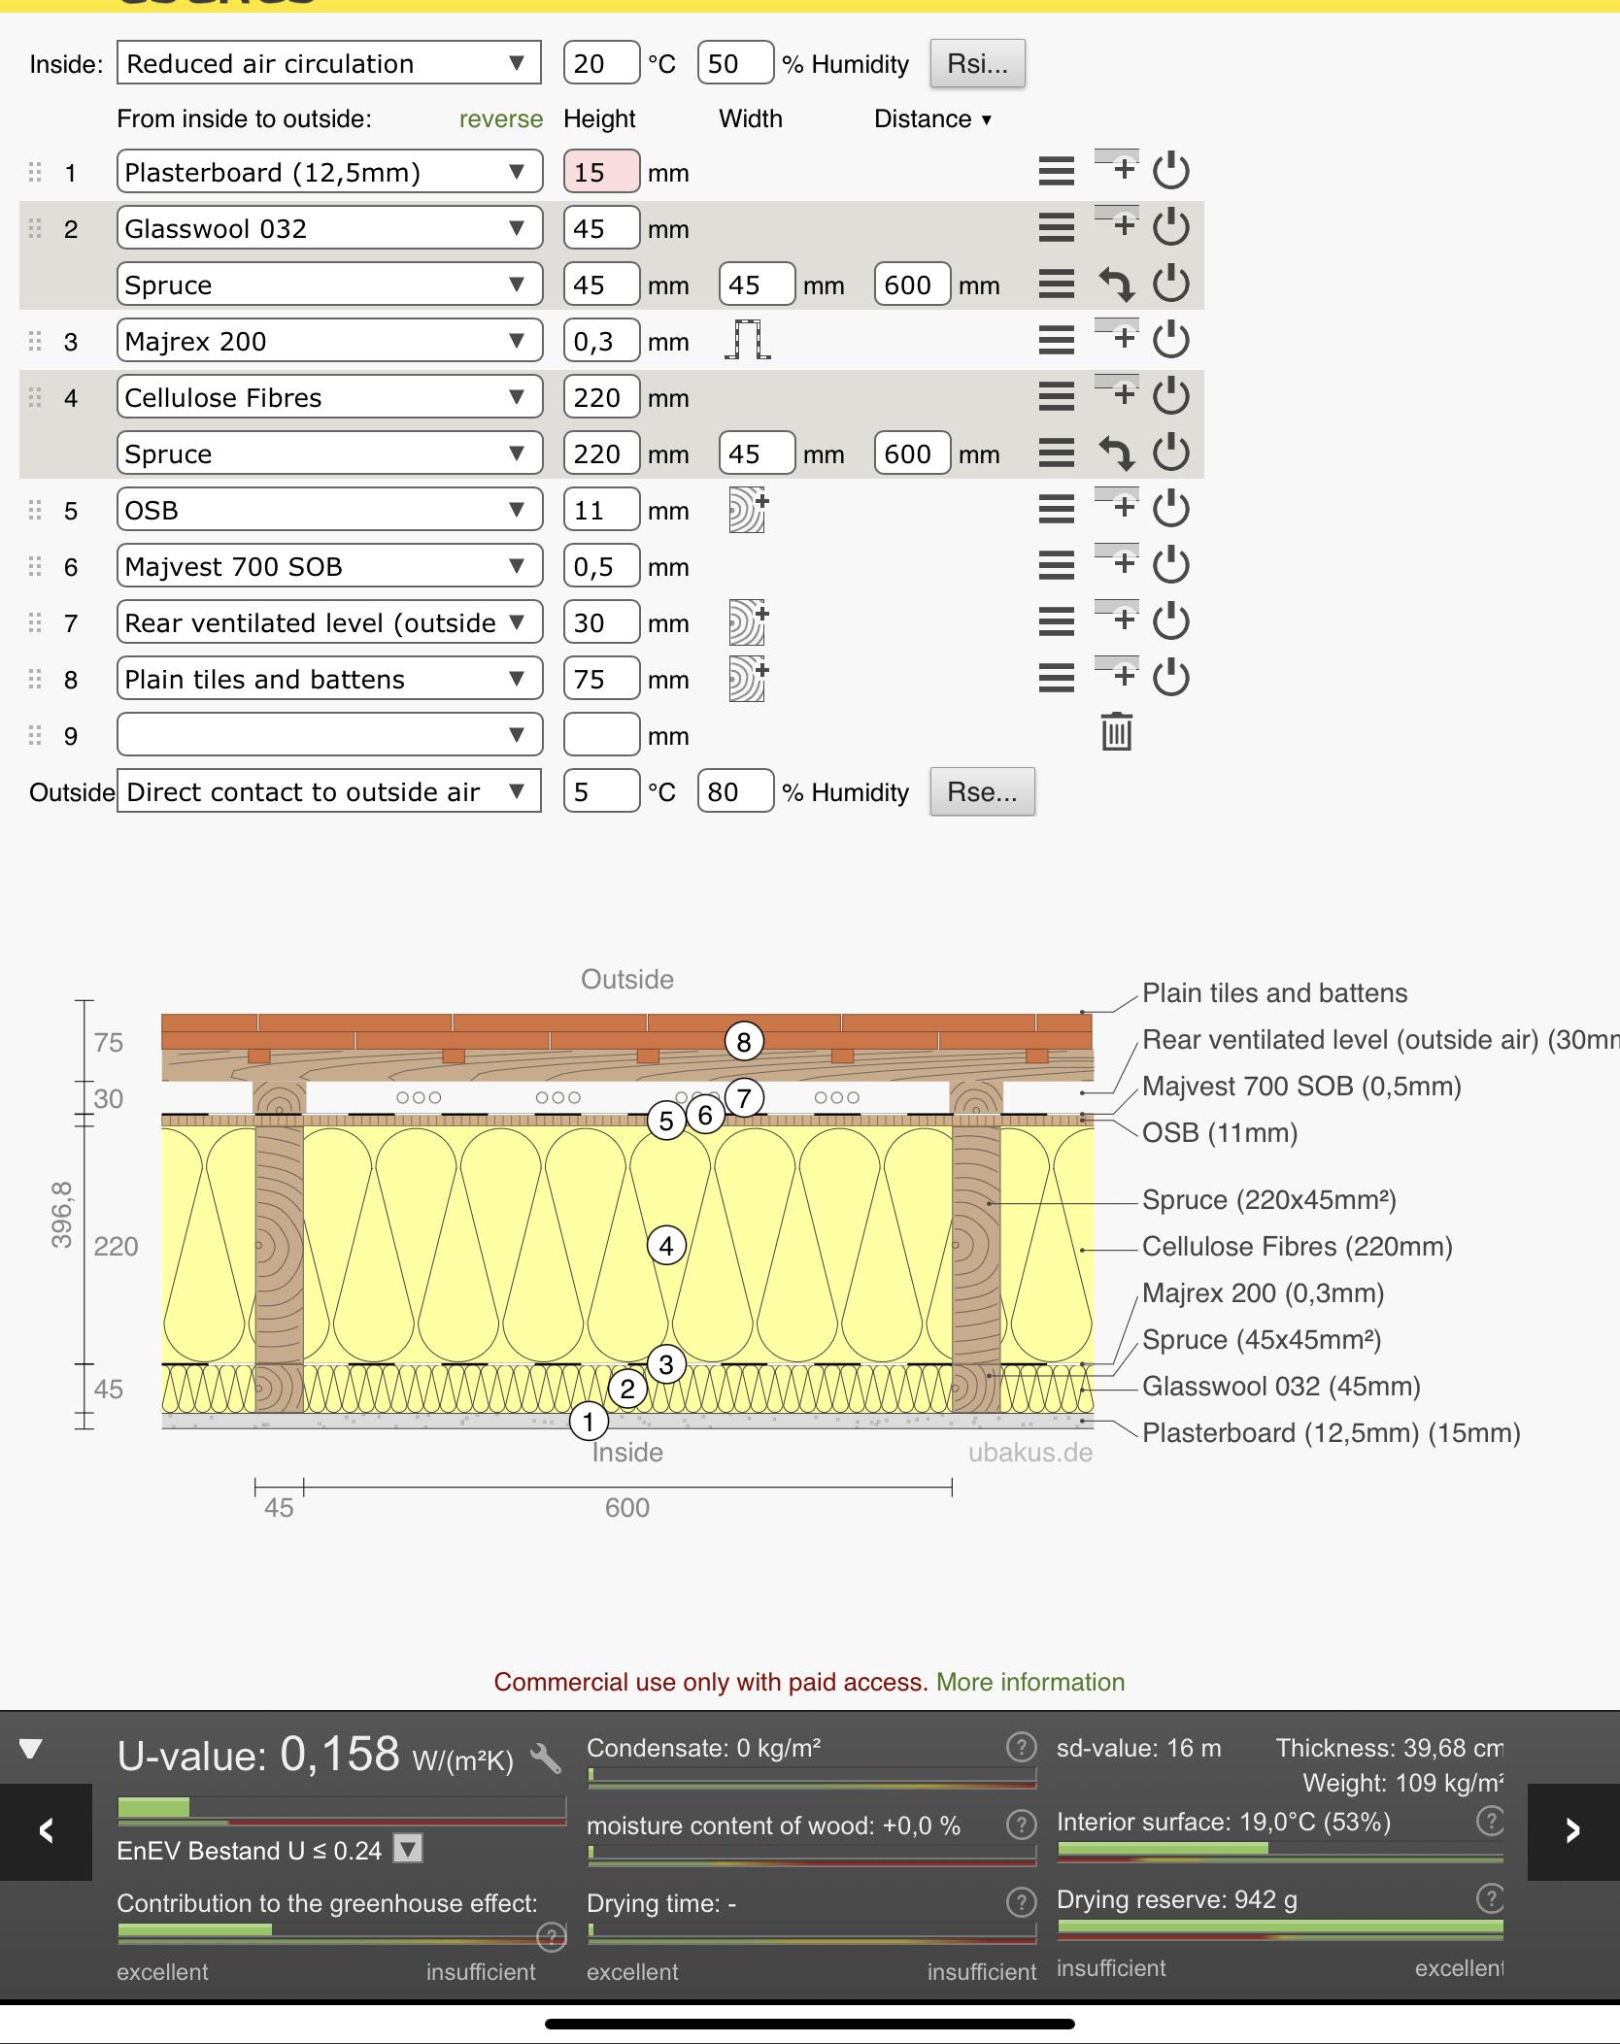Open the Cellulose Fibres material dropdown

click(329, 397)
